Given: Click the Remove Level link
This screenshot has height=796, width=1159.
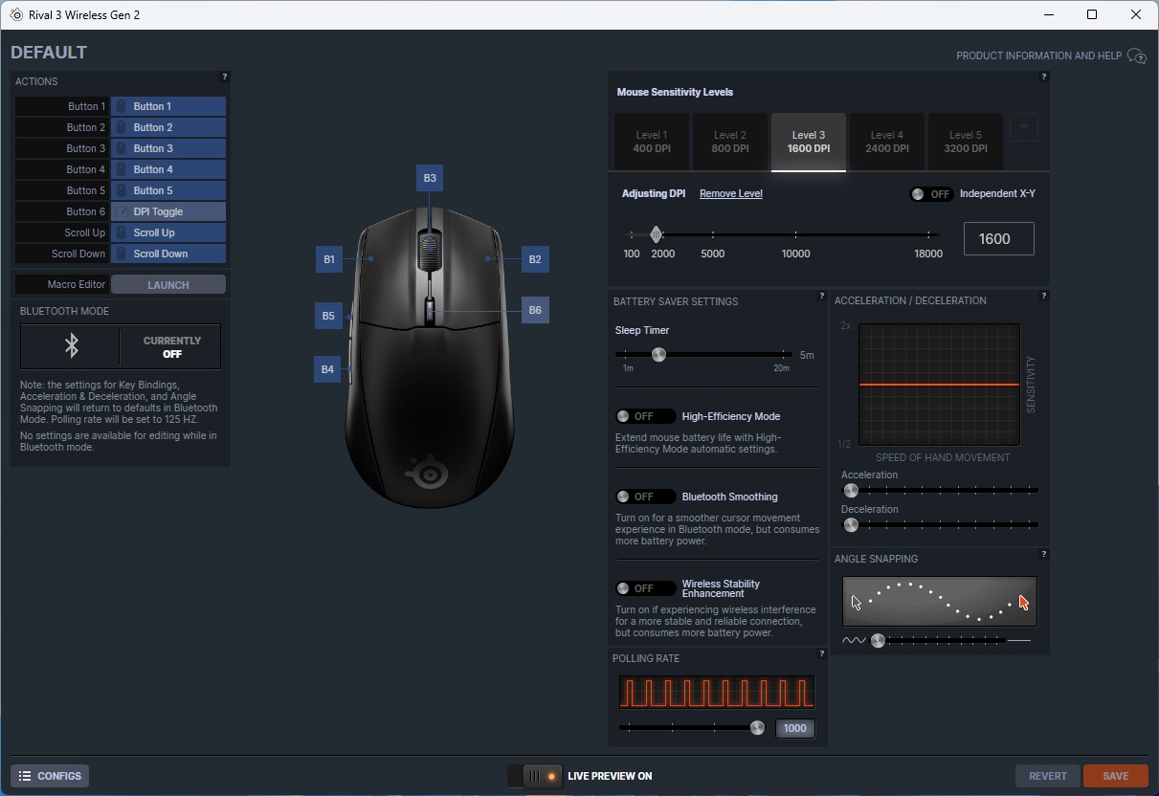Looking at the screenshot, I should coord(730,193).
